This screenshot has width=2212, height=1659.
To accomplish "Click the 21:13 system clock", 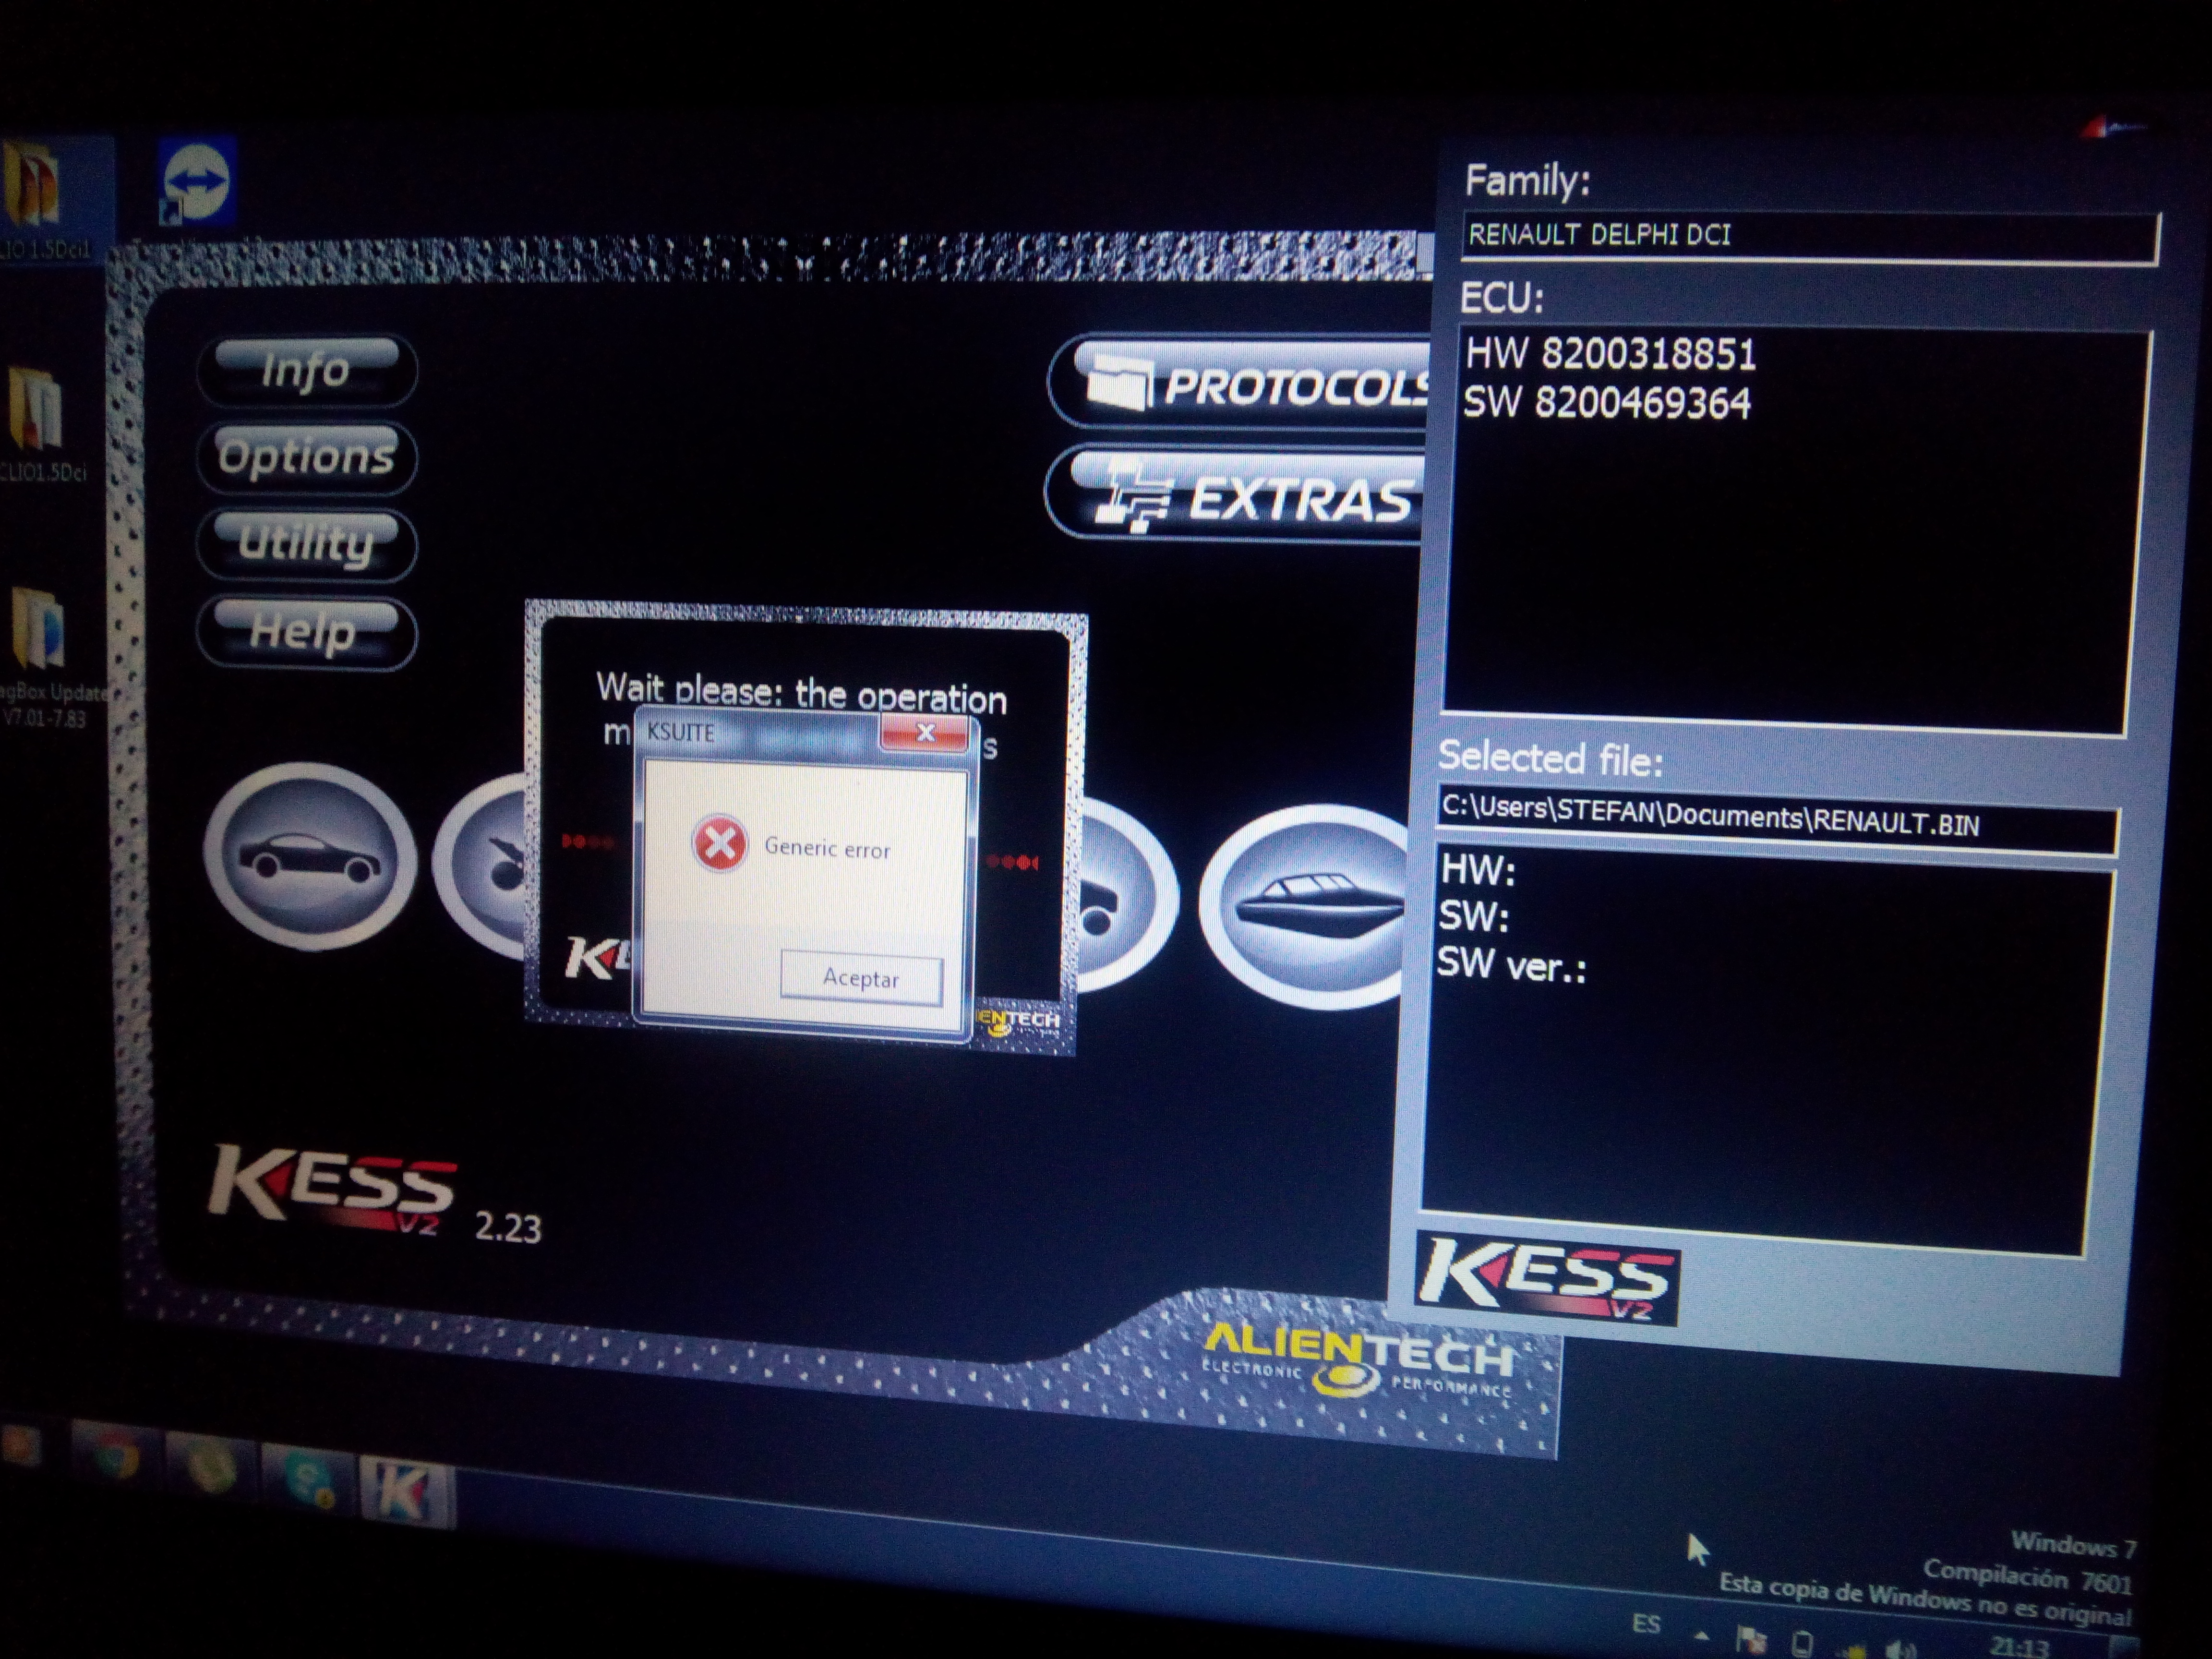I will (2020, 1647).
